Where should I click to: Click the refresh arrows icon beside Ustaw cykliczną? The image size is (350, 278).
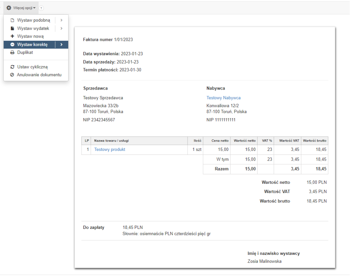12,67
